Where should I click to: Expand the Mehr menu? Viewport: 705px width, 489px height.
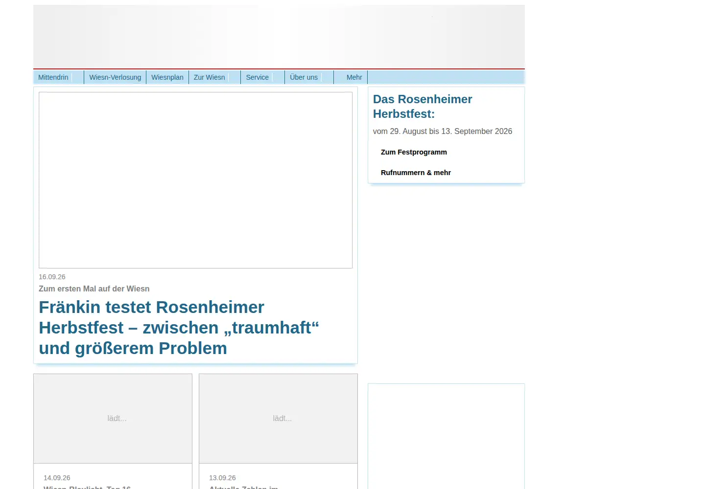pyautogui.click(x=354, y=77)
